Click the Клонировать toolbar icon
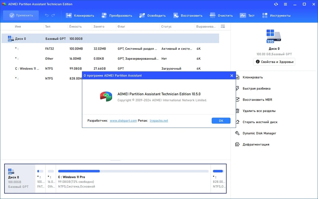 (69, 15)
